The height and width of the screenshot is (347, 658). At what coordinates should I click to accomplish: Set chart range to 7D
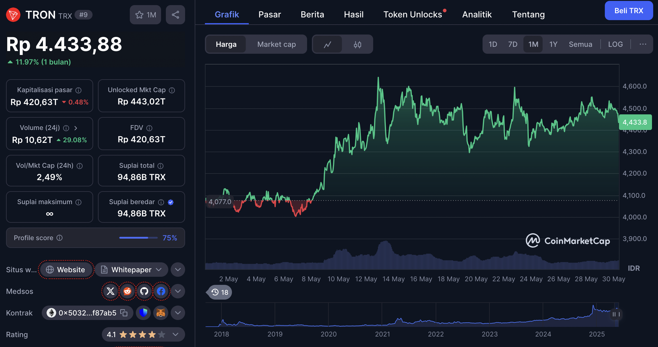[x=513, y=44]
